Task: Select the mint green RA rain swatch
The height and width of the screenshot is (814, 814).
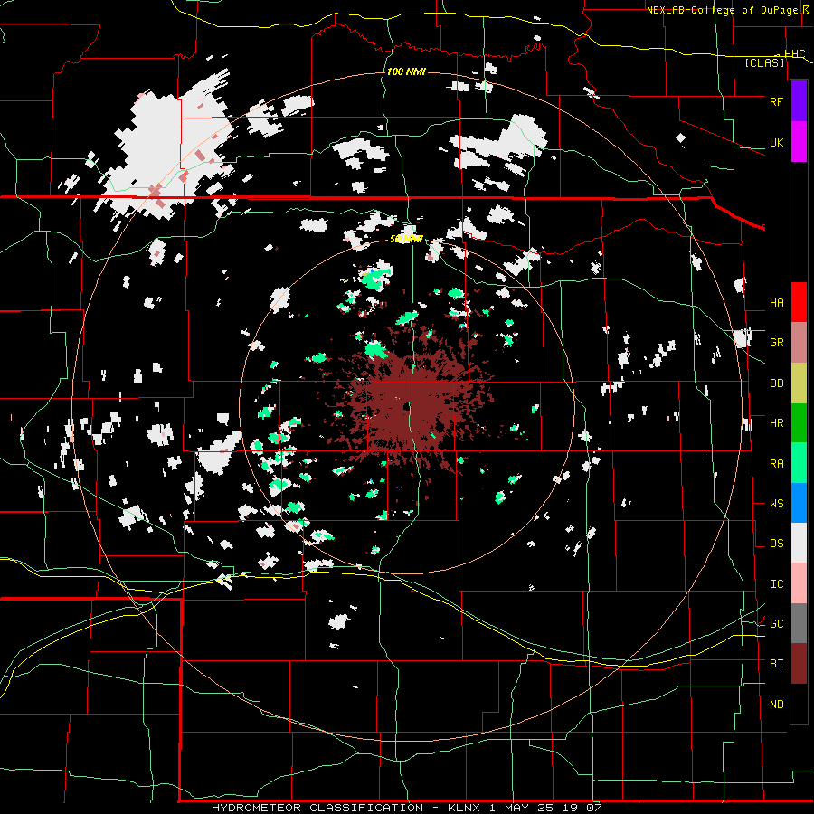Action: (x=799, y=463)
